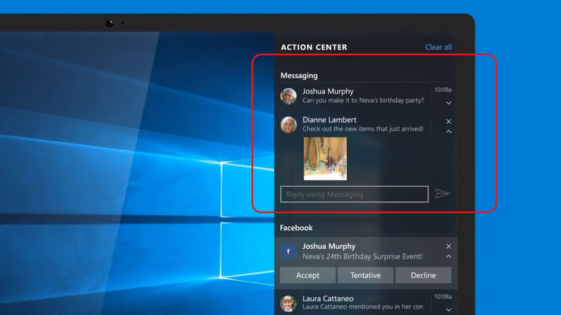Expand Joshua Murphy's messaging notification chevron
This screenshot has width=561, height=315.
[x=449, y=103]
